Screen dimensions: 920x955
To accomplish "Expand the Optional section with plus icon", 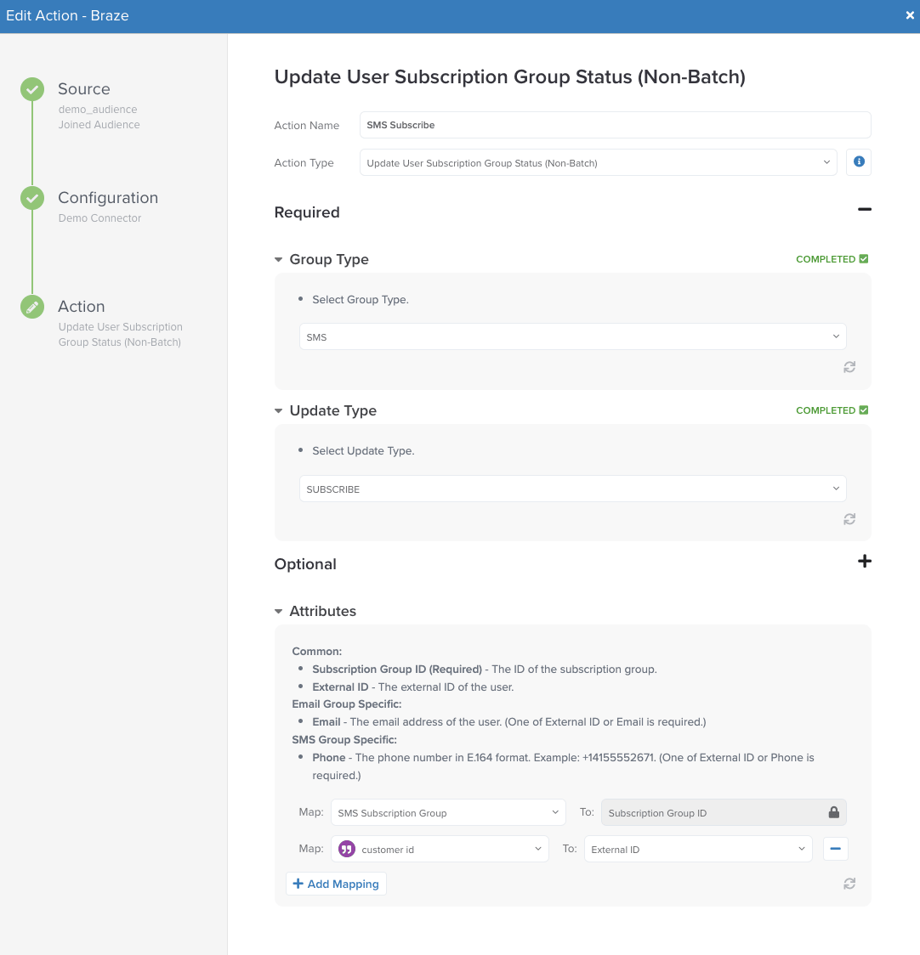I will click(864, 562).
